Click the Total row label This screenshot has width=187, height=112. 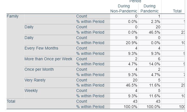11,101
